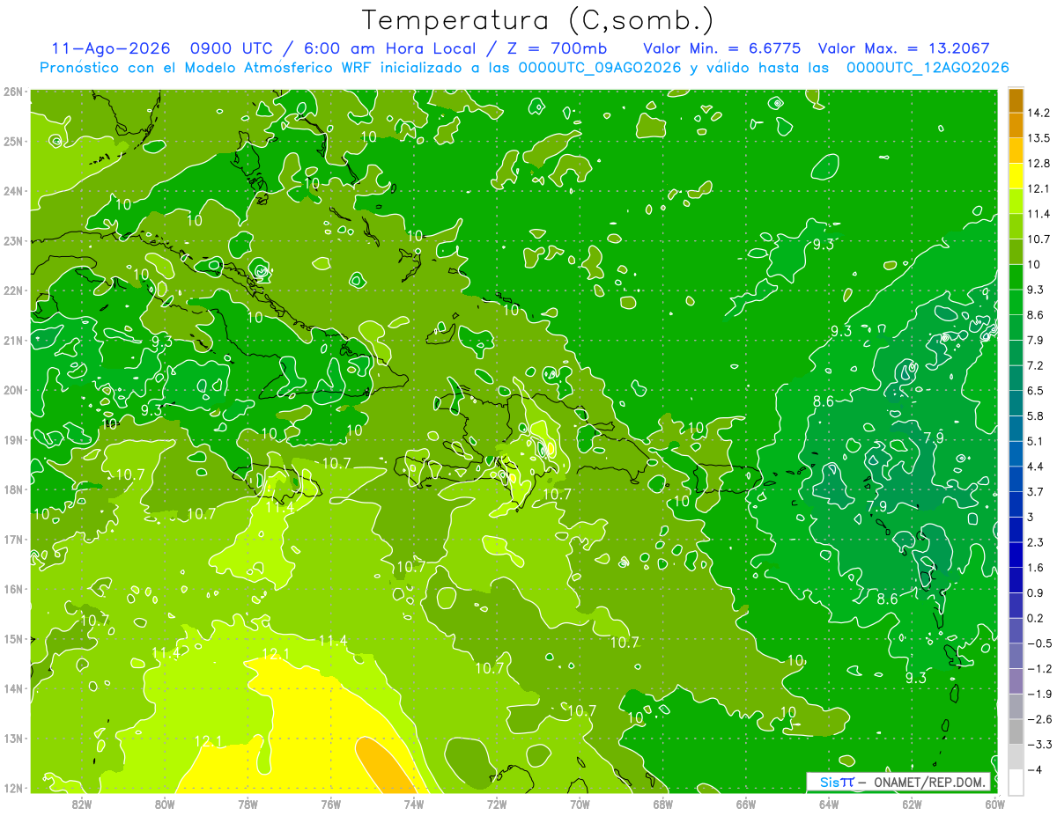Click the 26N latitude axis label
Screen dimensions: 1057x816
(x=13, y=92)
